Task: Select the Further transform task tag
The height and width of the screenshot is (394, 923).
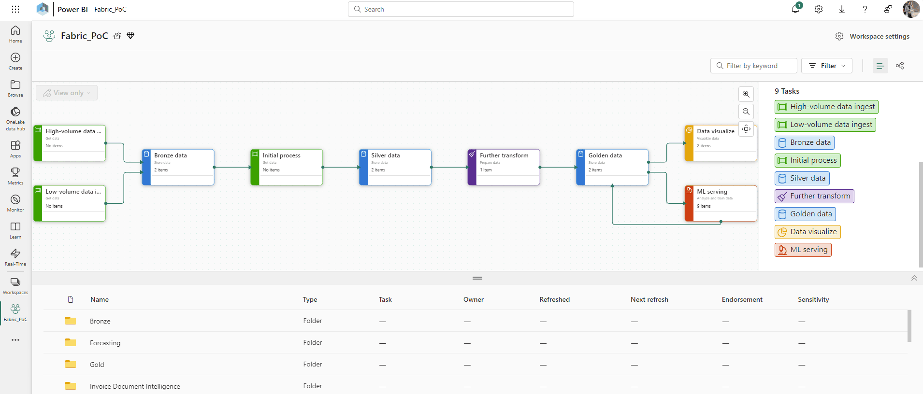Action: pos(814,196)
